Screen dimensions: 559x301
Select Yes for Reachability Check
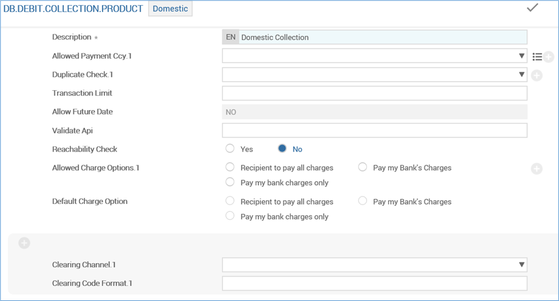pos(230,149)
